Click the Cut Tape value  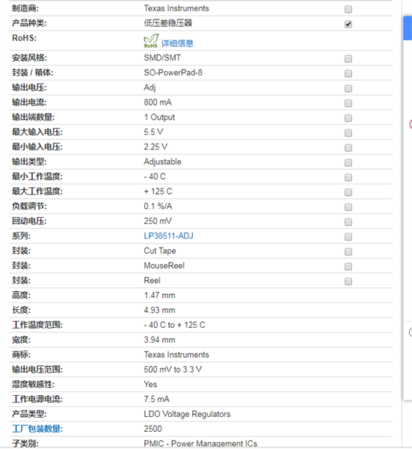pyautogui.click(x=160, y=251)
